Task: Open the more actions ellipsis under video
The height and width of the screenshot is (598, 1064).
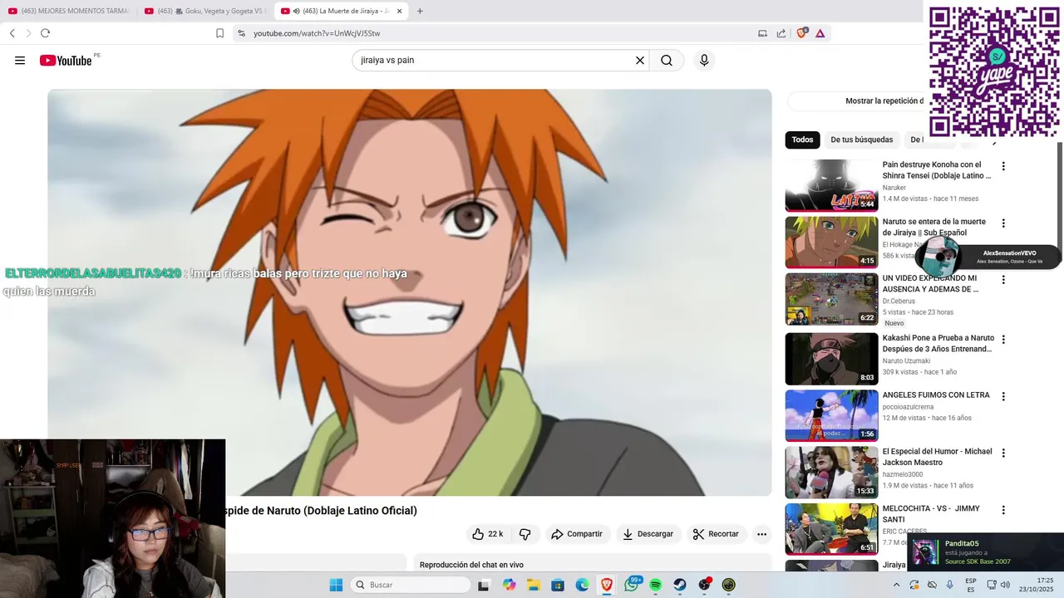Action: pyautogui.click(x=761, y=534)
